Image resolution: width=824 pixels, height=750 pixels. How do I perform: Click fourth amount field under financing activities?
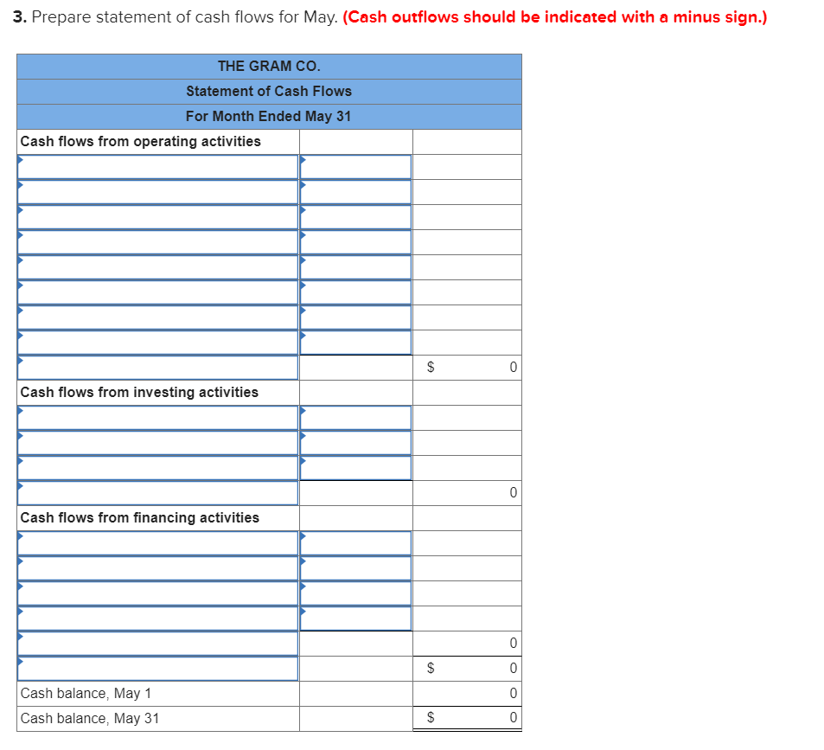355,619
